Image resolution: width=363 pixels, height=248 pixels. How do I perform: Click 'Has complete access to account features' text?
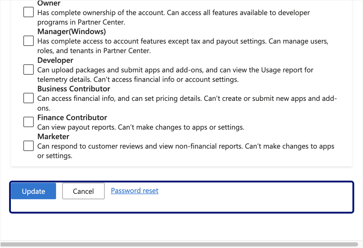click(x=183, y=46)
